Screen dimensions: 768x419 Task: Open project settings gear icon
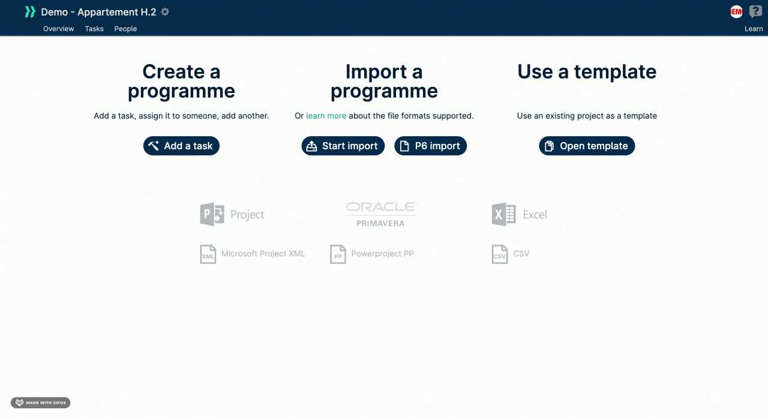click(x=166, y=12)
